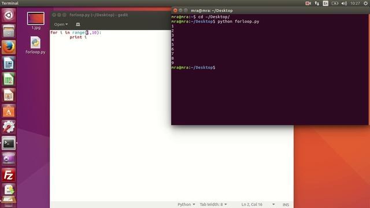Click the gedit title forloop.py (~/Desktop)
The width and height of the screenshot is (370, 208).
pos(99,15)
